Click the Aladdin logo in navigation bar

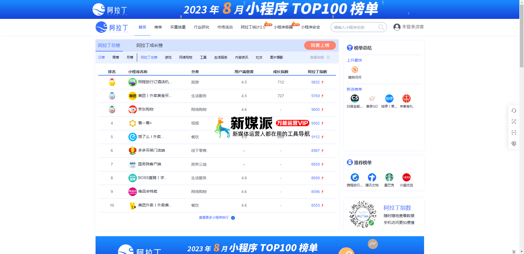pos(112,27)
